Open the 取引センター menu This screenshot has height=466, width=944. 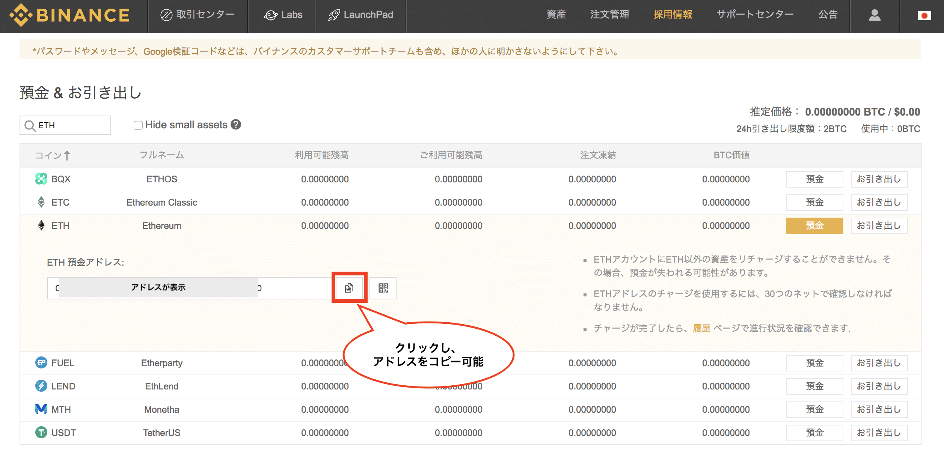(198, 15)
